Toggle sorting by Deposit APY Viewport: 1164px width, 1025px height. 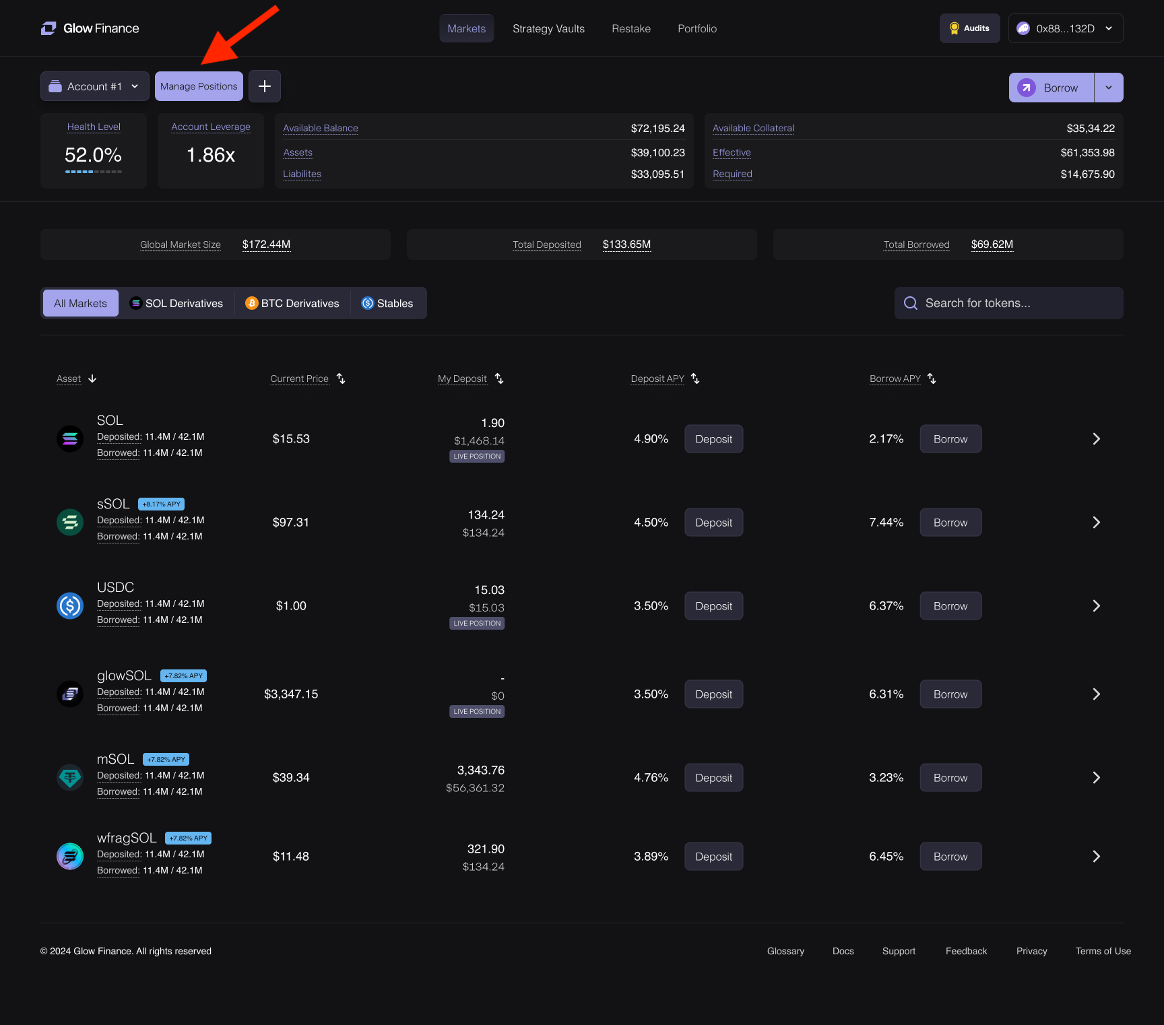[x=695, y=378]
